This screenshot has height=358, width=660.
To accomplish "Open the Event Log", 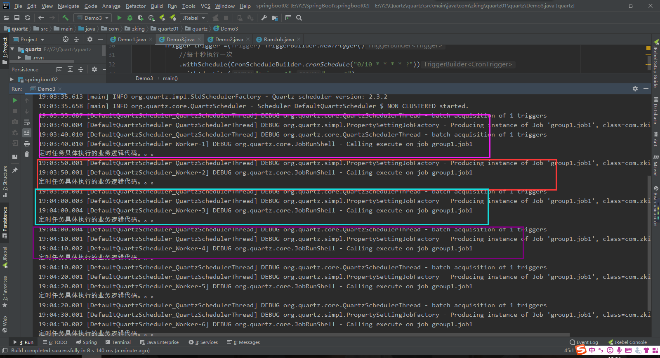I will 584,342.
